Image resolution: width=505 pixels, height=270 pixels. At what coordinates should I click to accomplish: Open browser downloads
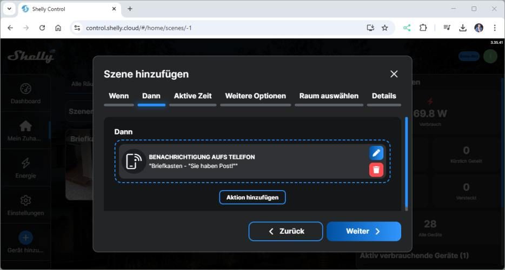coord(463,28)
